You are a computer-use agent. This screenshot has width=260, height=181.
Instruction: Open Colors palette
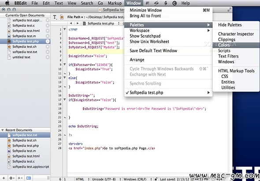(236, 45)
